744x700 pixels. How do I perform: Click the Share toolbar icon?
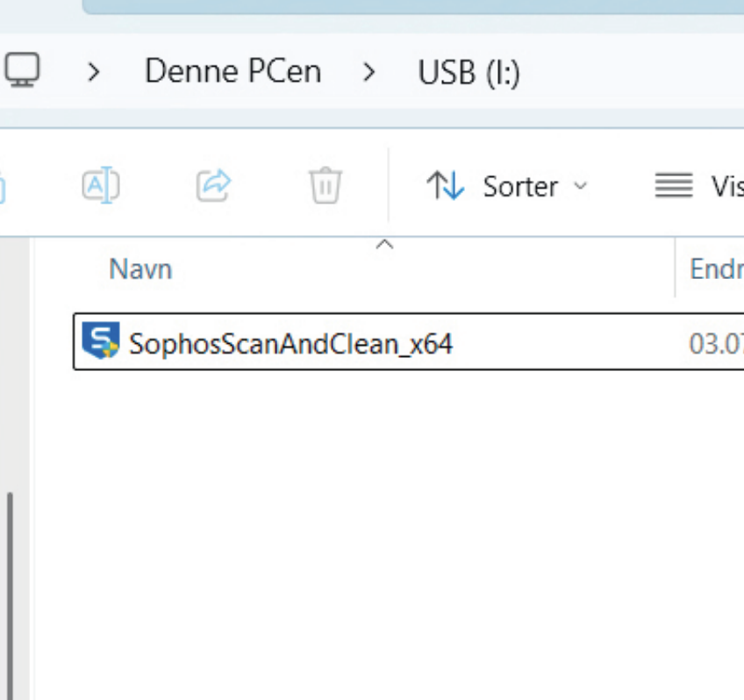[213, 185]
